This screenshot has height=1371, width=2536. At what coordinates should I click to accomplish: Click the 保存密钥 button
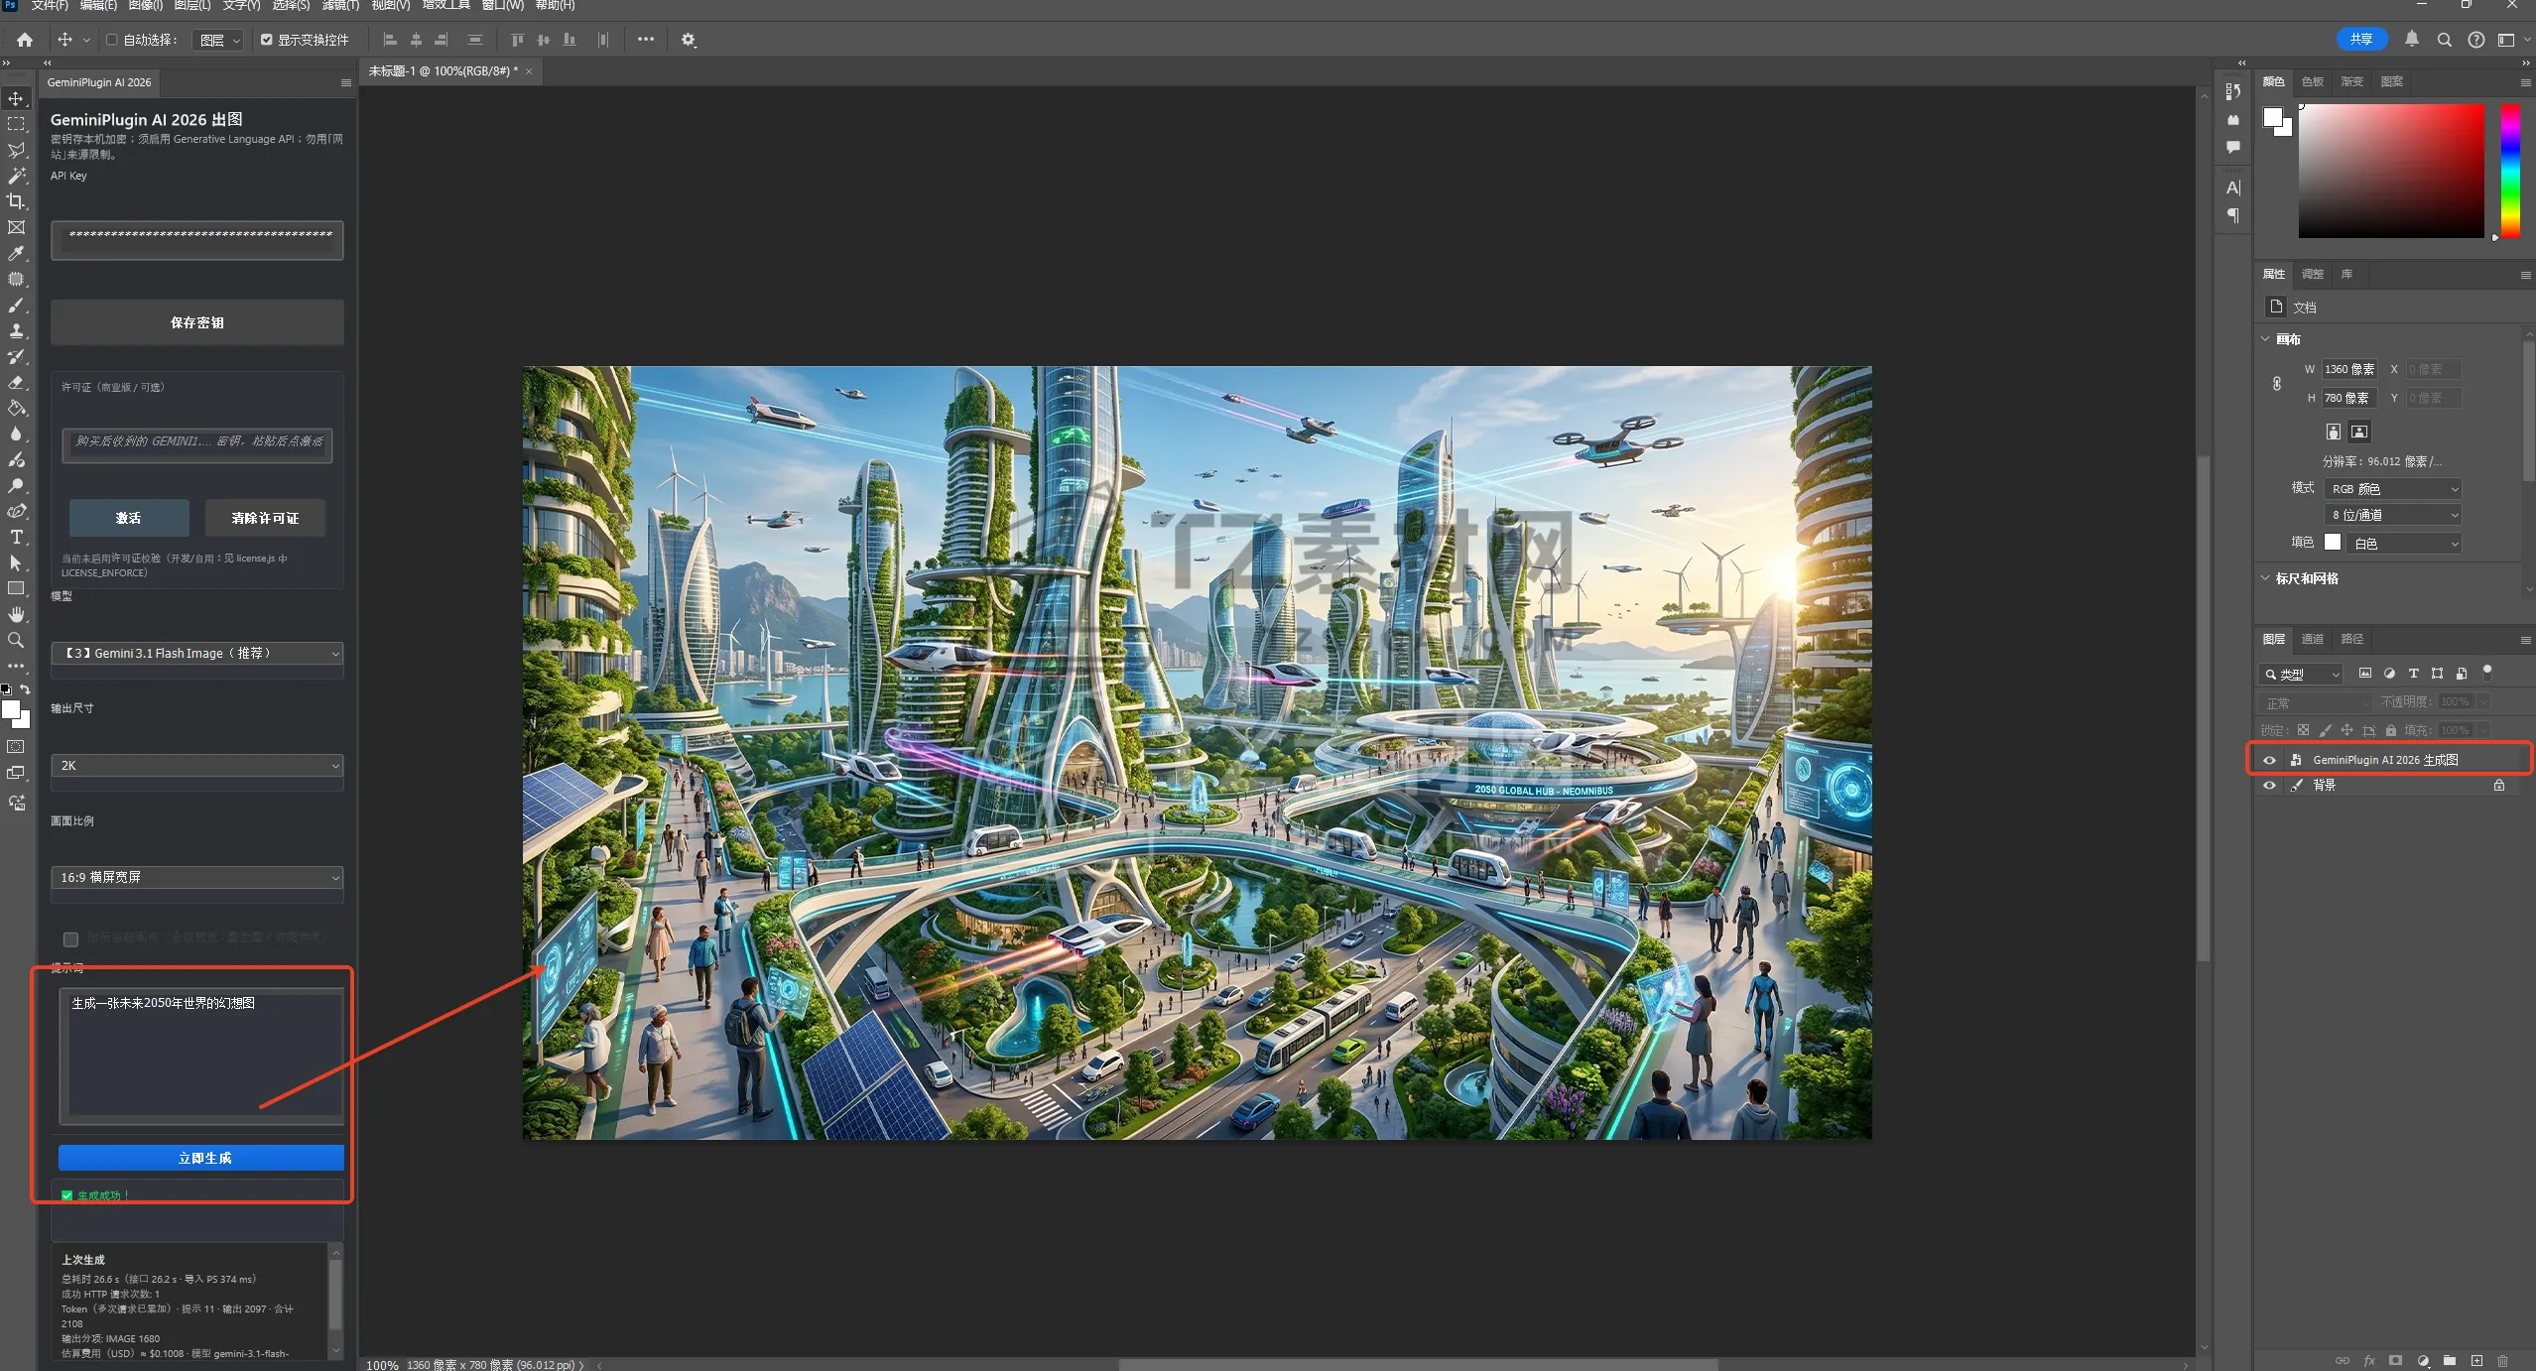coord(197,322)
